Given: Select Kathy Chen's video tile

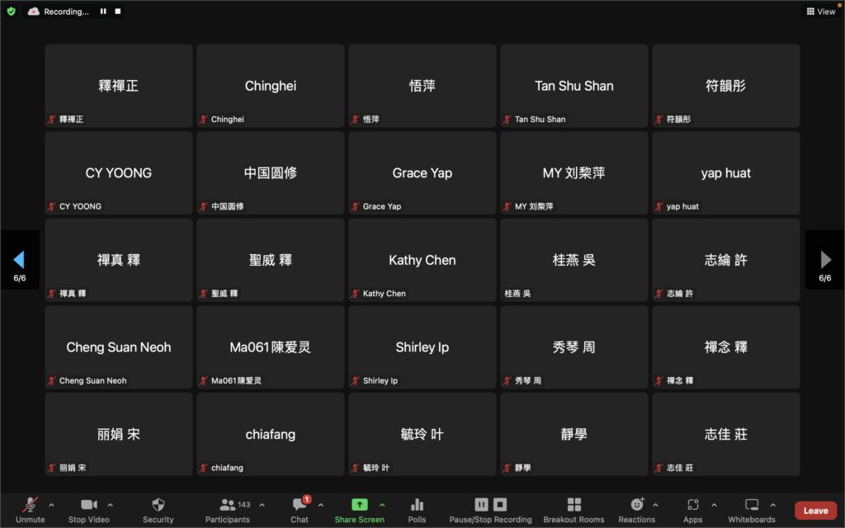Looking at the screenshot, I should (422, 260).
